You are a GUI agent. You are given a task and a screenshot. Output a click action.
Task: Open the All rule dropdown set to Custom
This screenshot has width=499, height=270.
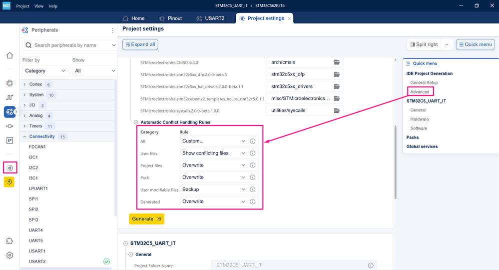[x=214, y=141]
